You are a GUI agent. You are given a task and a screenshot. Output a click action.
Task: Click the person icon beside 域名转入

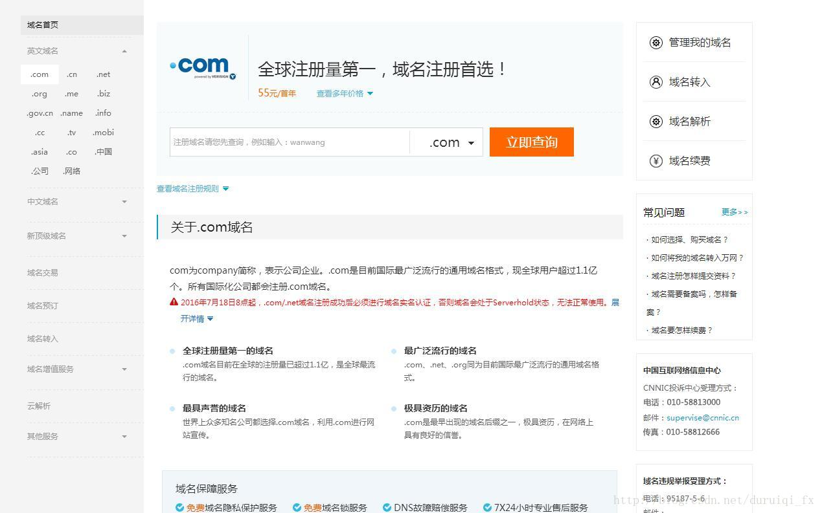[656, 82]
